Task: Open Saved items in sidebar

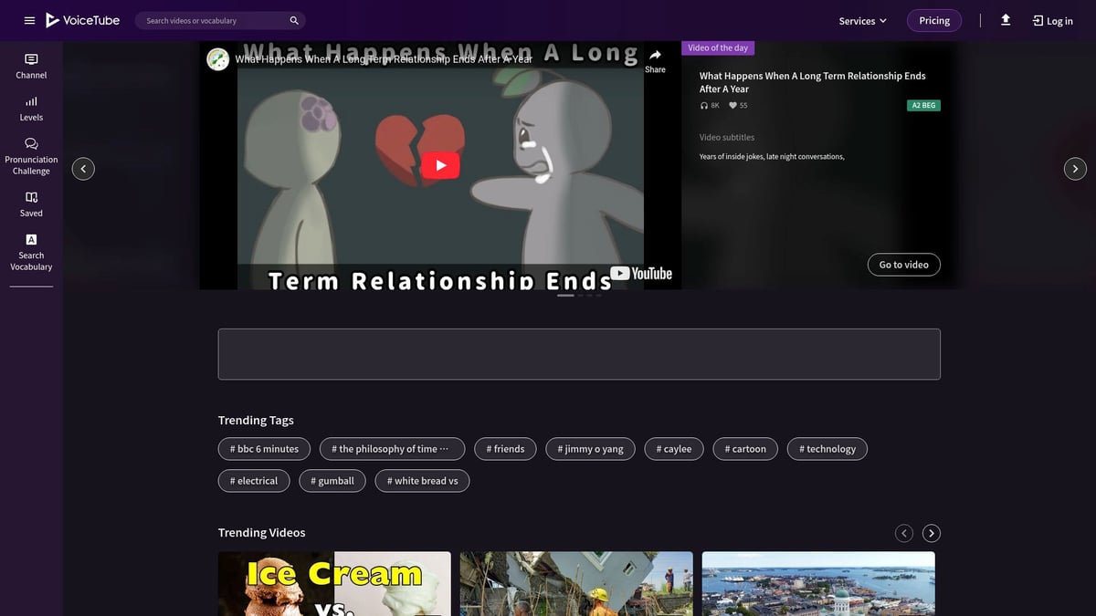Action: (31, 204)
